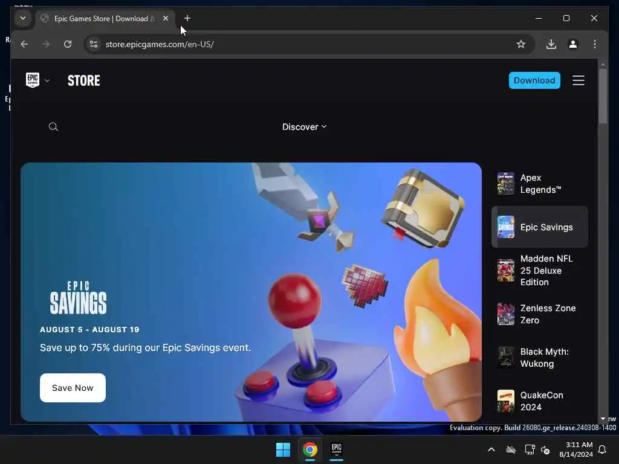
Task: Open the Windows Start button
Action: [x=283, y=449]
